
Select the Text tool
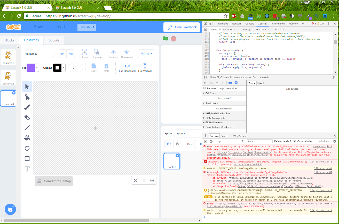(x=27, y=169)
